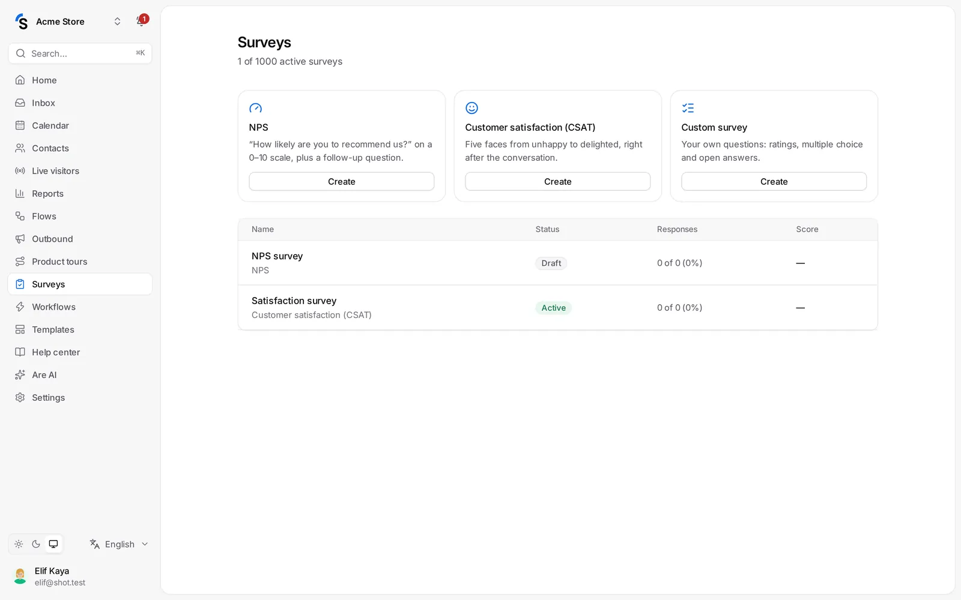The height and width of the screenshot is (600, 961).
Task: Click the Templates icon in sidebar
Action: click(20, 329)
